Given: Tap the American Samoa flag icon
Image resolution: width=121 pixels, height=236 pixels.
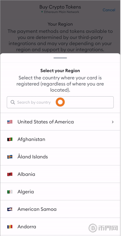Looking at the screenshot, I should [10, 209].
